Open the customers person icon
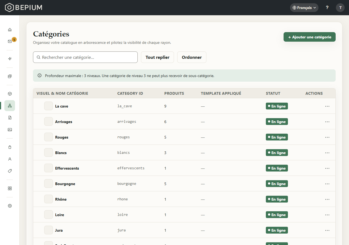Image resolution: width=349 pixels, height=245 pixels. [x=10, y=159]
